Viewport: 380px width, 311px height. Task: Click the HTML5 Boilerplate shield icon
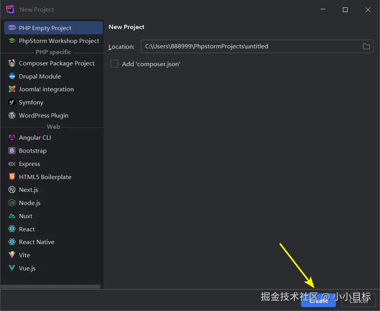pyautogui.click(x=12, y=176)
